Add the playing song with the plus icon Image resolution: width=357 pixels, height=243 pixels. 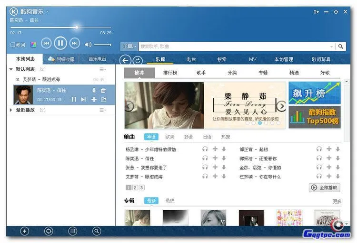click(94, 99)
